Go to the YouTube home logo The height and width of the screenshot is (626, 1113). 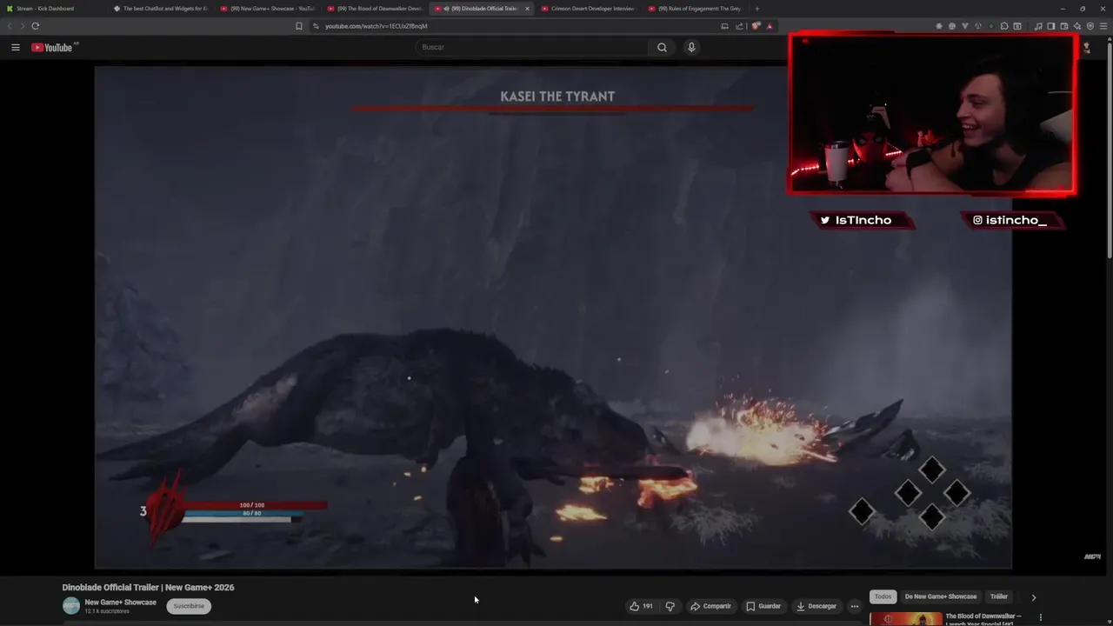(52, 47)
